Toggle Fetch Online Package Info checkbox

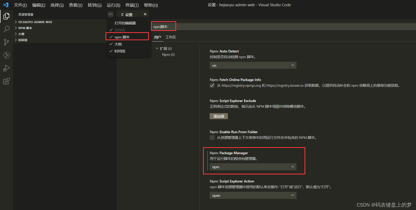212,85
